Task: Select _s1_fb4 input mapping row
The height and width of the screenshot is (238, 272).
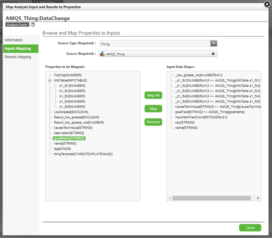Action: 218,96
